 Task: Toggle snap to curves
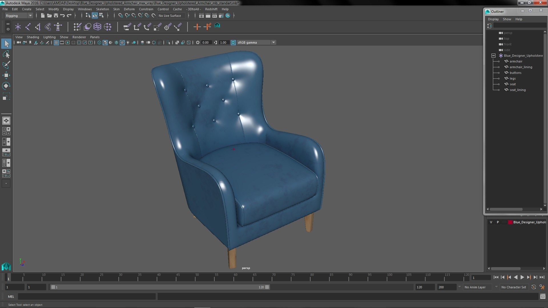tap(127, 16)
